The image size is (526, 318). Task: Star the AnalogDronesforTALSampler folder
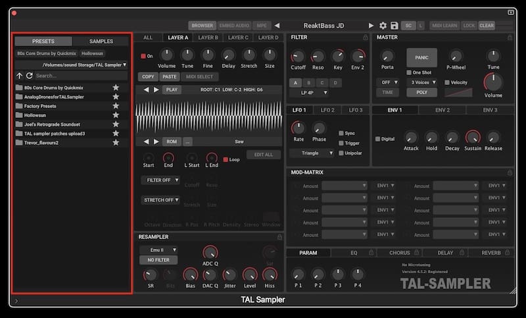[x=116, y=97]
